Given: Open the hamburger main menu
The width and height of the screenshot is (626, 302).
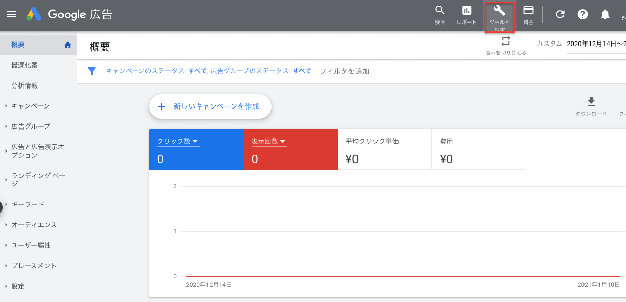Looking at the screenshot, I should [x=11, y=14].
